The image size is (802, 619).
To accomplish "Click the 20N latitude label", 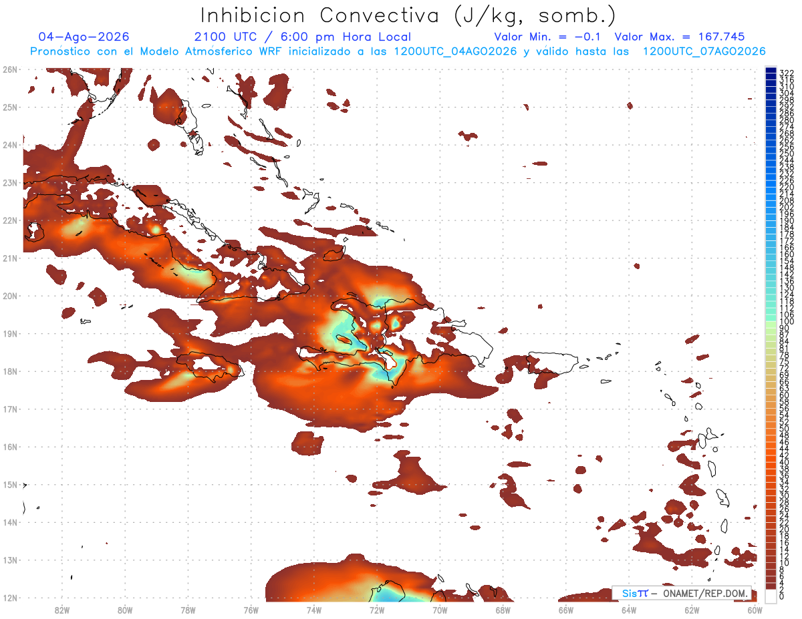I will [10, 296].
